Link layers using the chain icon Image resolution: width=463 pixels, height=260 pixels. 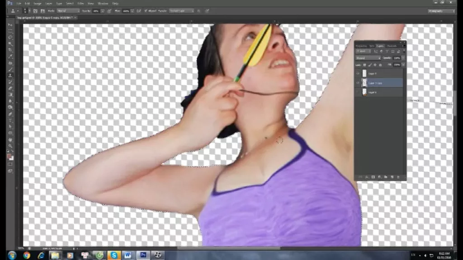[x=360, y=177]
